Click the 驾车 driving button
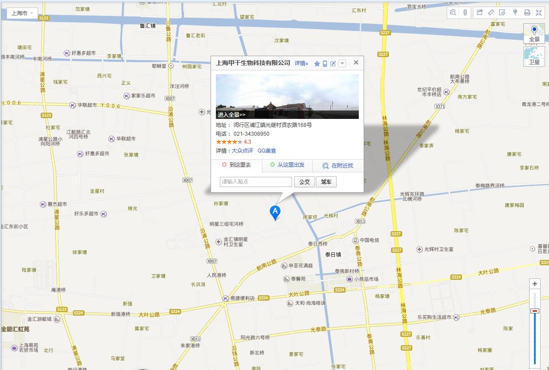The width and height of the screenshot is (549, 370). (326, 182)
